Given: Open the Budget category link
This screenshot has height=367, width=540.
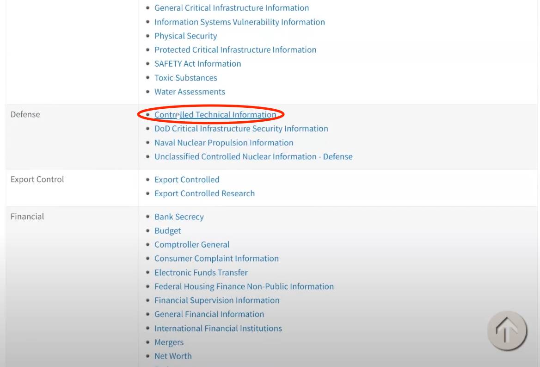Looking at the screenshot, I should (x=167, y=230).
